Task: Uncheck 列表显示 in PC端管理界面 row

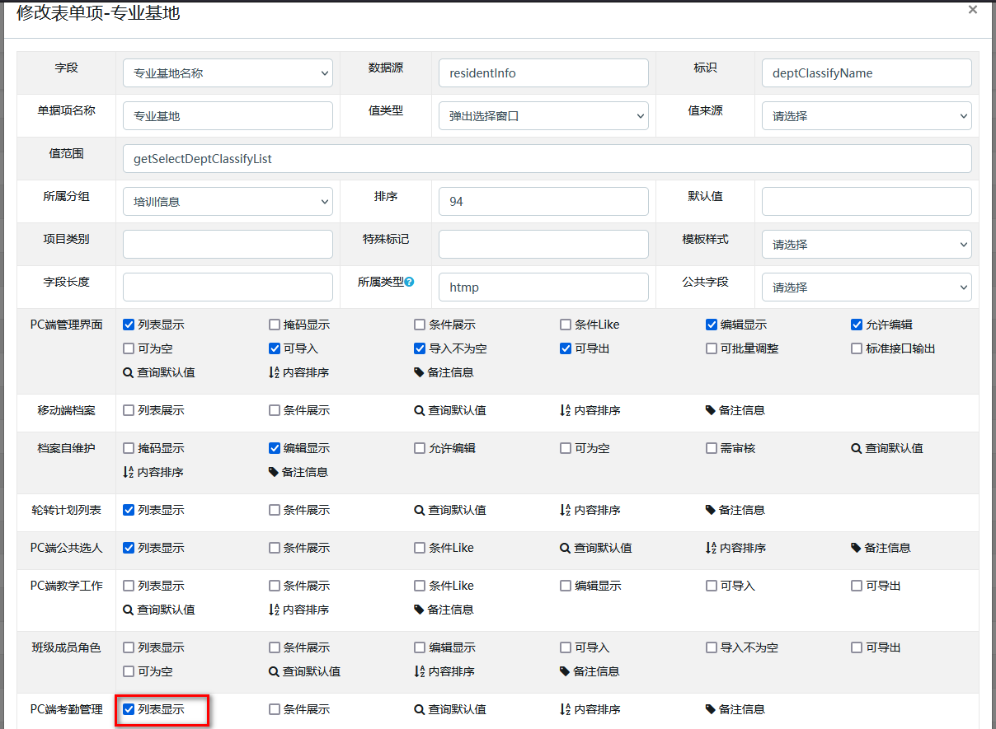Action: 129,325
